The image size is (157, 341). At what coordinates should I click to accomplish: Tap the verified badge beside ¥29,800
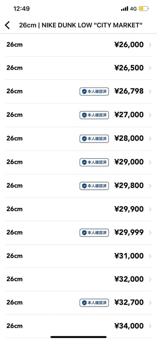click(94, 186)
